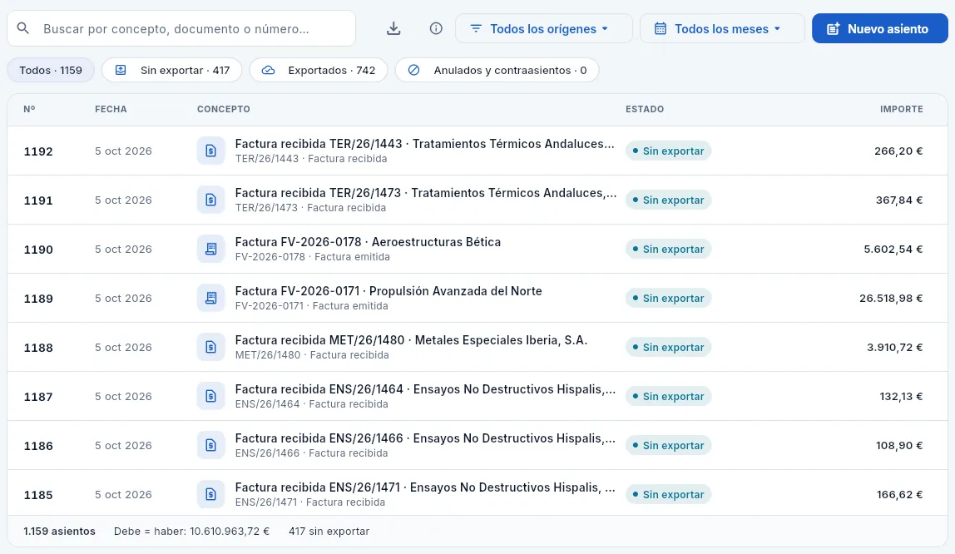Click the download export icon
Image resolution: width=955 pixels, height=554 pixels.
click(393, 28)
